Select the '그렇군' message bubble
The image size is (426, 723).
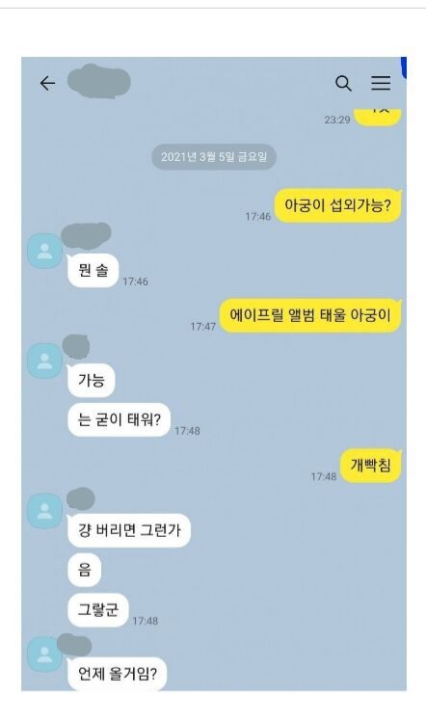pos(98,610)
